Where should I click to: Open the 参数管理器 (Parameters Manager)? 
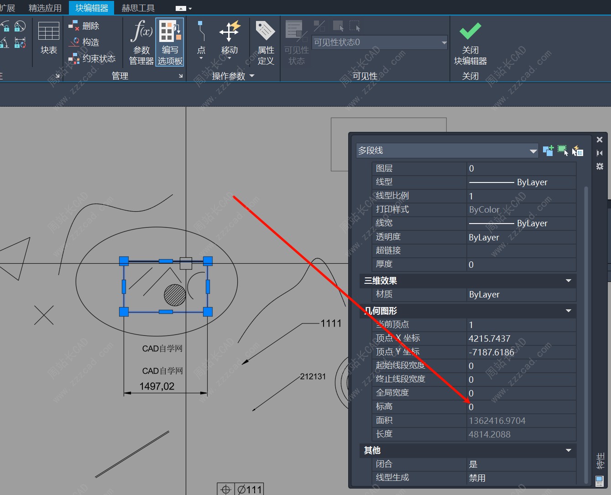coord(141,42)
